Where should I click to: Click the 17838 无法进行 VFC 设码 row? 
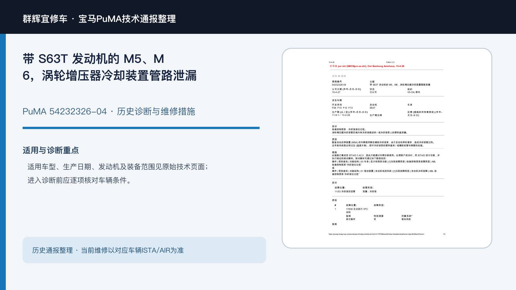357,211
